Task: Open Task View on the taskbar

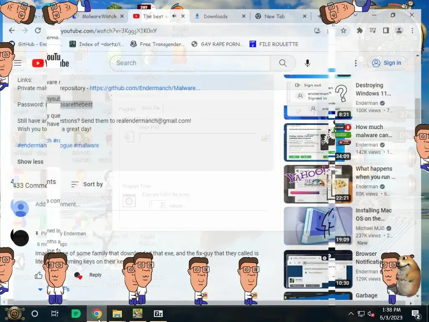Action: pyautogui.click(x=55, y=314)
